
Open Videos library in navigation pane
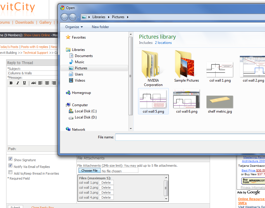tap(77, 80)
